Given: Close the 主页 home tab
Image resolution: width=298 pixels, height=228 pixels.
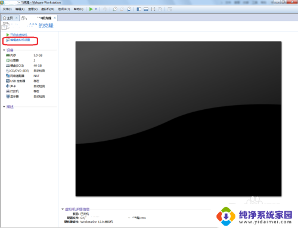Looking at the screenshot, I should point(17,18).
